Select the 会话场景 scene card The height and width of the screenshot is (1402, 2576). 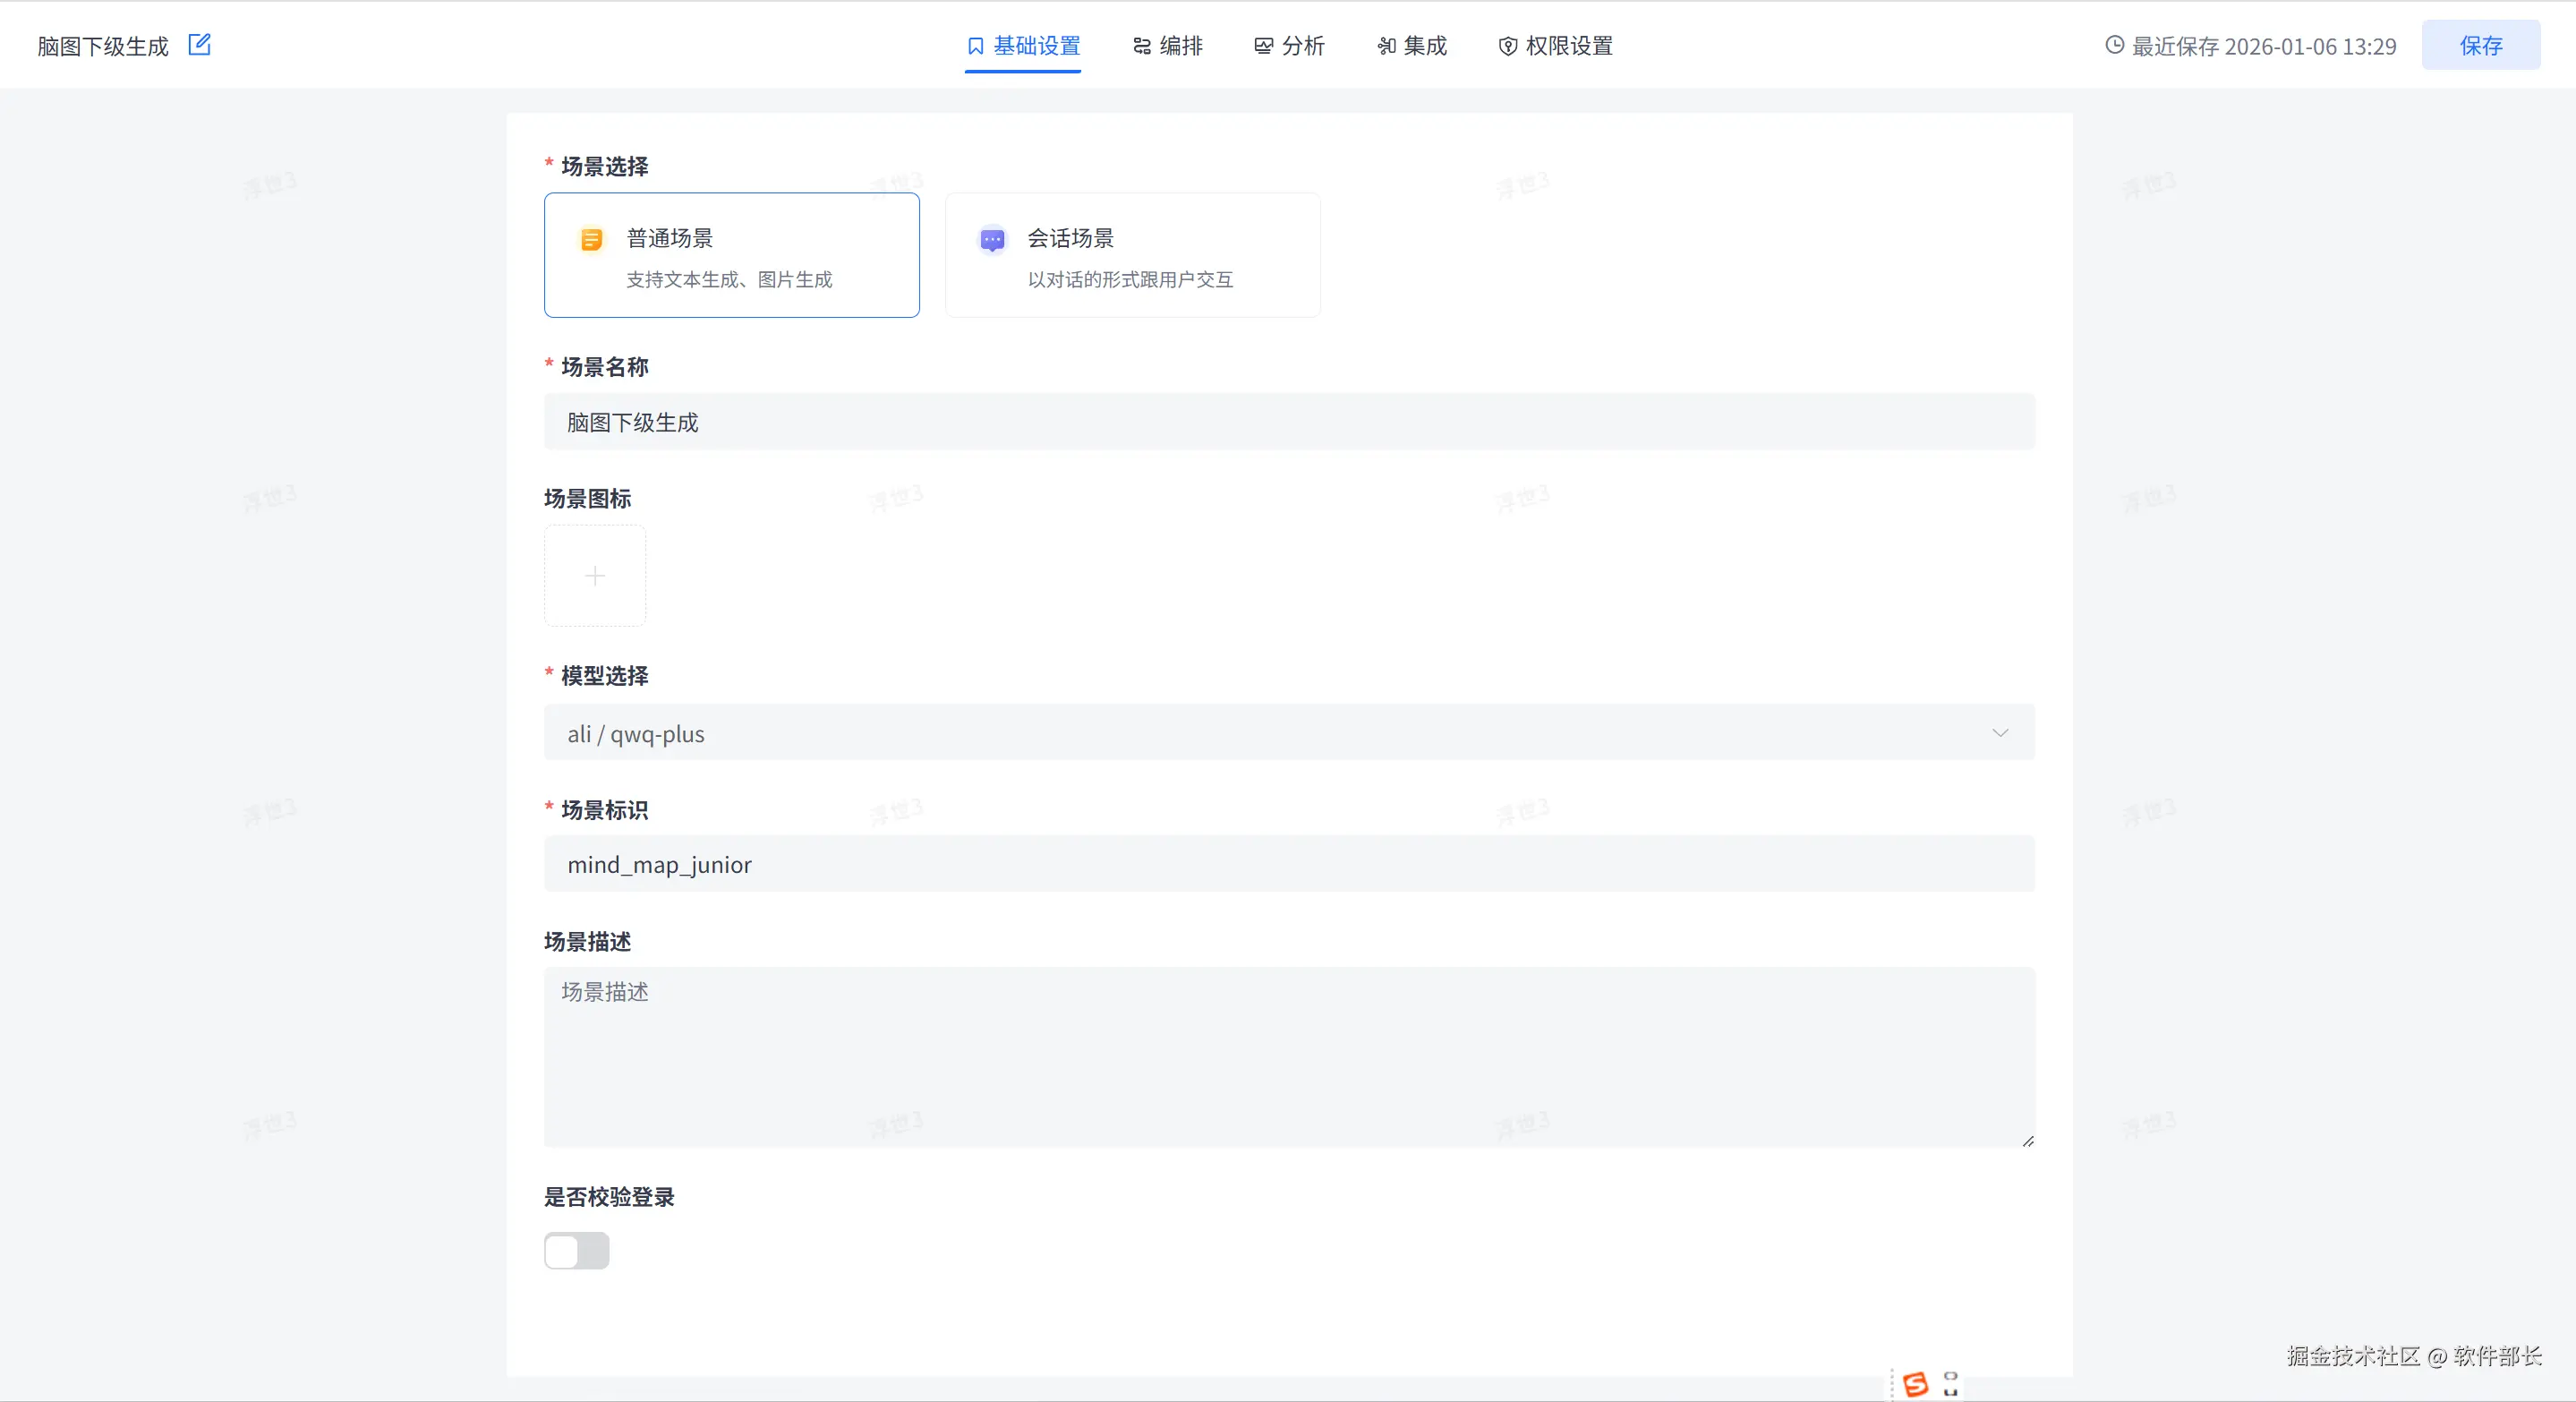pos(1132,255)
